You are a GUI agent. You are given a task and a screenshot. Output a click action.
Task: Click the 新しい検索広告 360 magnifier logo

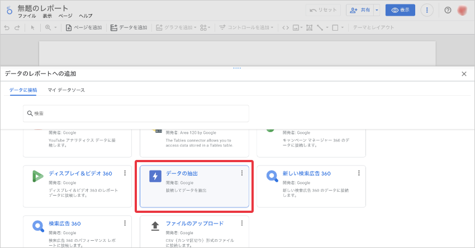[272, 176]
